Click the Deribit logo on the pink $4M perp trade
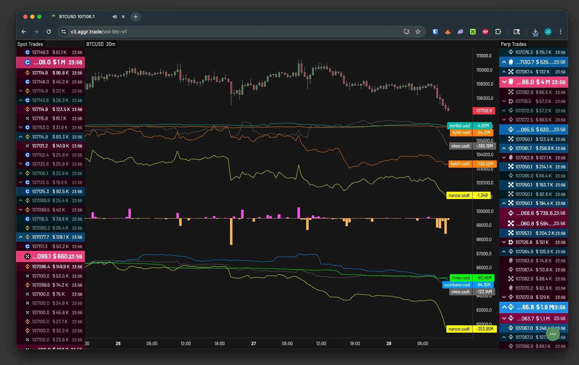Screen dimensions: 579x365 tap(510, 82)
